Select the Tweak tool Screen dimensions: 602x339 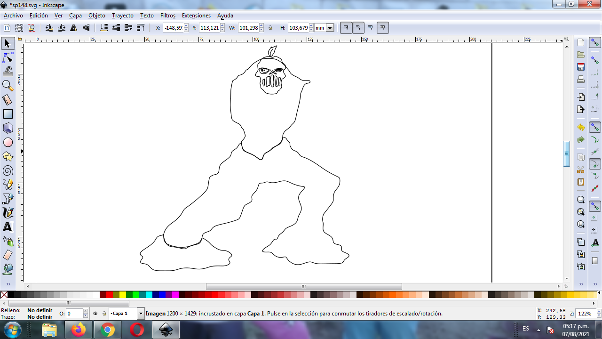pos(8,72)
